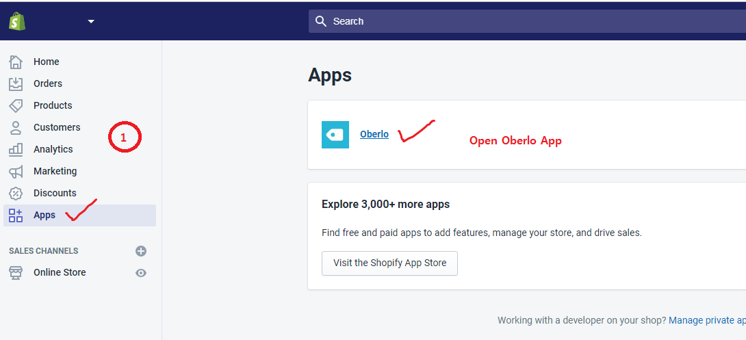Go to Orders section
Viewport: 746px width, 340px height.
(x=48, y=83)
